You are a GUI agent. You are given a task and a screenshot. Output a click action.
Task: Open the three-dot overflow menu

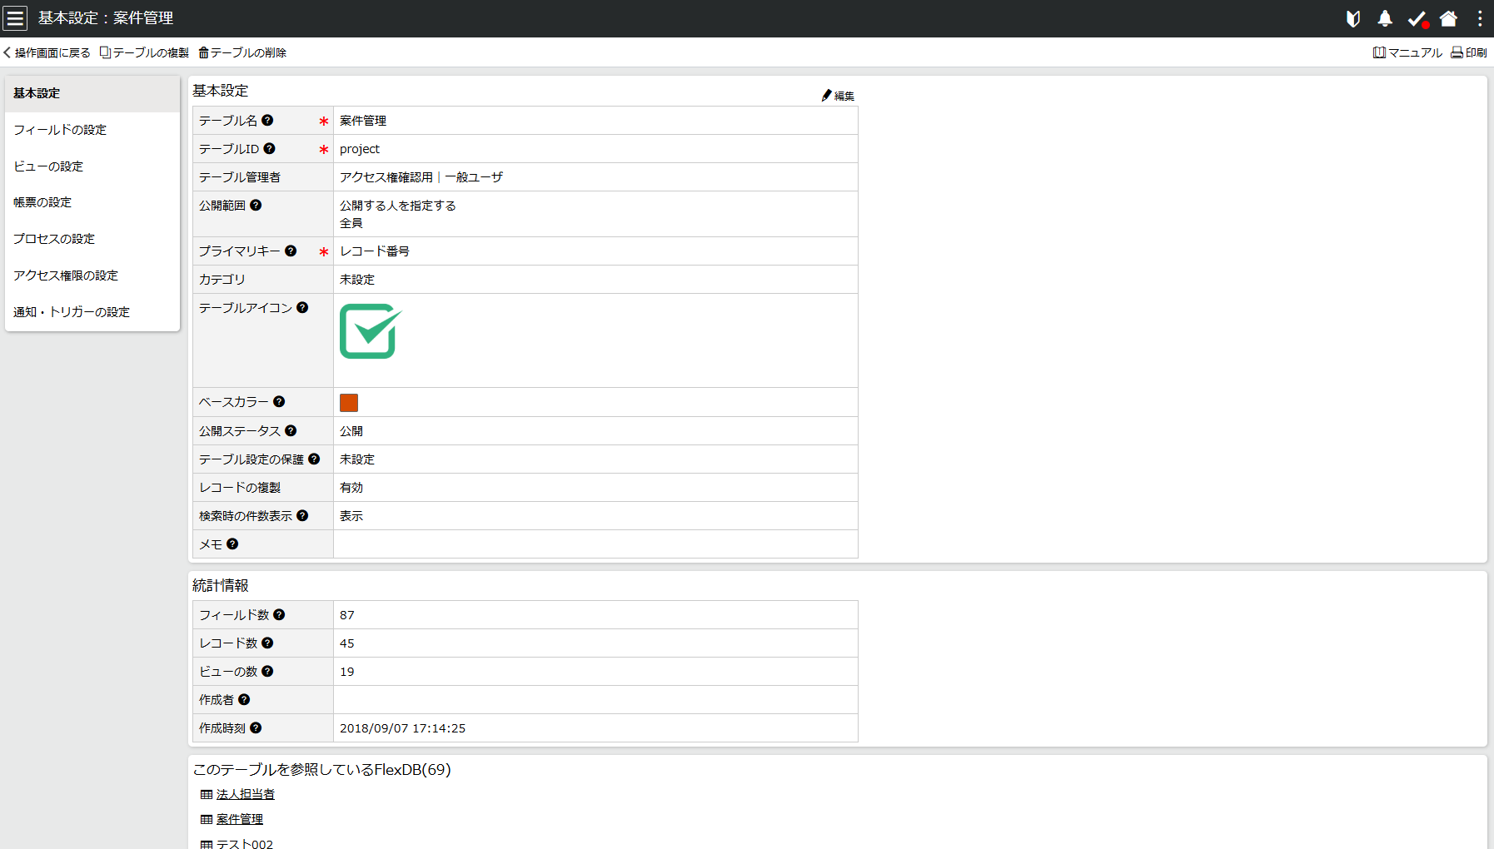[1479, 18]
